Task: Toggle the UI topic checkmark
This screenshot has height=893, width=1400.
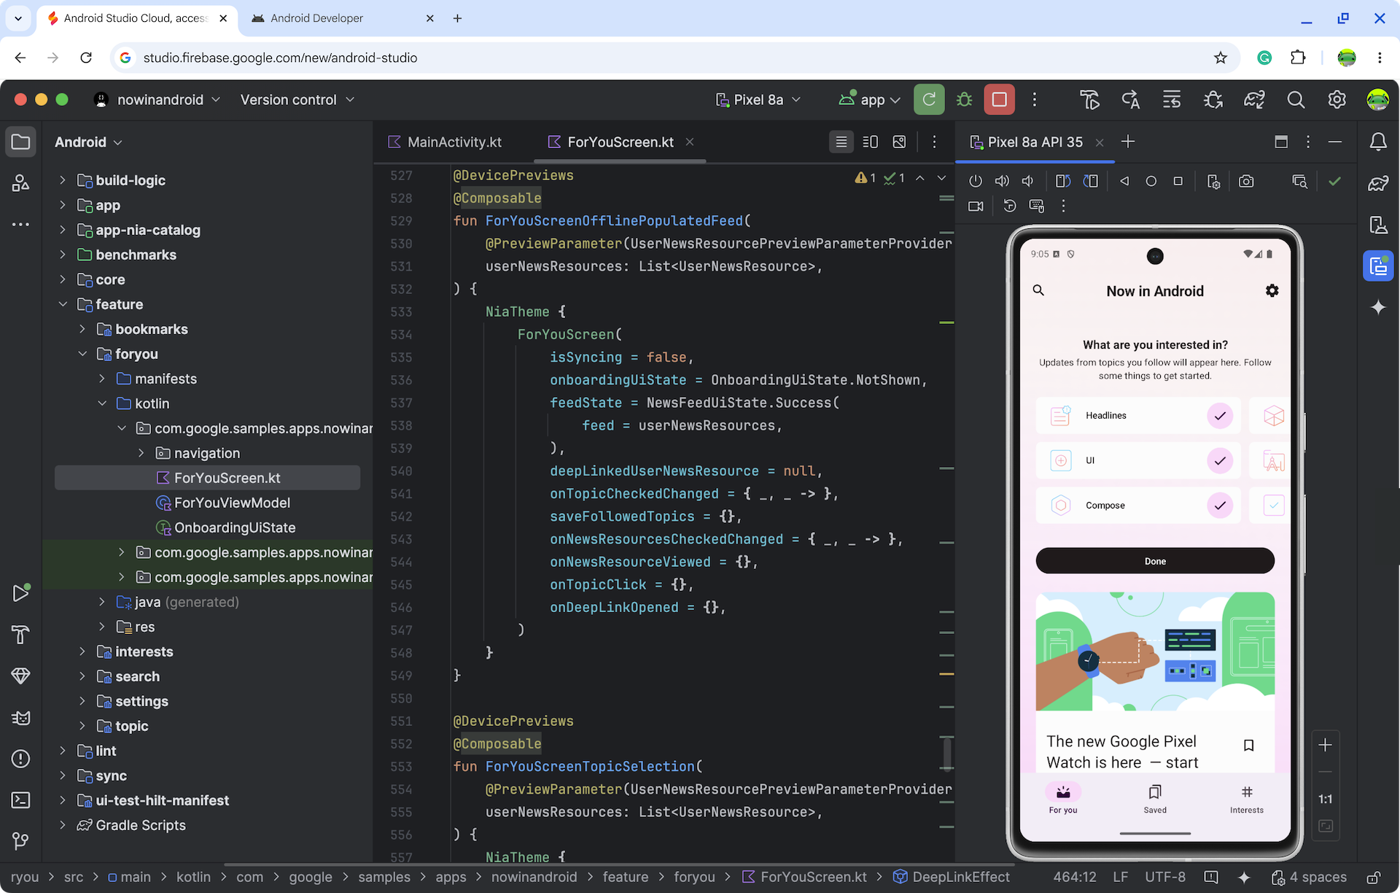Action: 1219,460
